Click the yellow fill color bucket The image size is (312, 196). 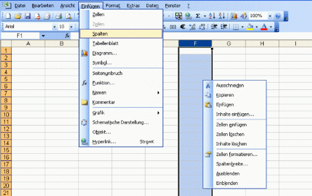pyautogui.click(x=250, y=27)
